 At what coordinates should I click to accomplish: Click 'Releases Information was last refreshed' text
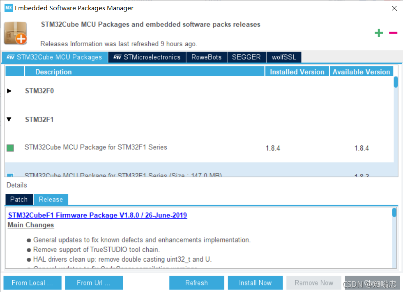(x=119, y=44)
